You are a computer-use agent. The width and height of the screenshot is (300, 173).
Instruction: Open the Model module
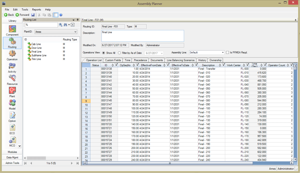12,105
